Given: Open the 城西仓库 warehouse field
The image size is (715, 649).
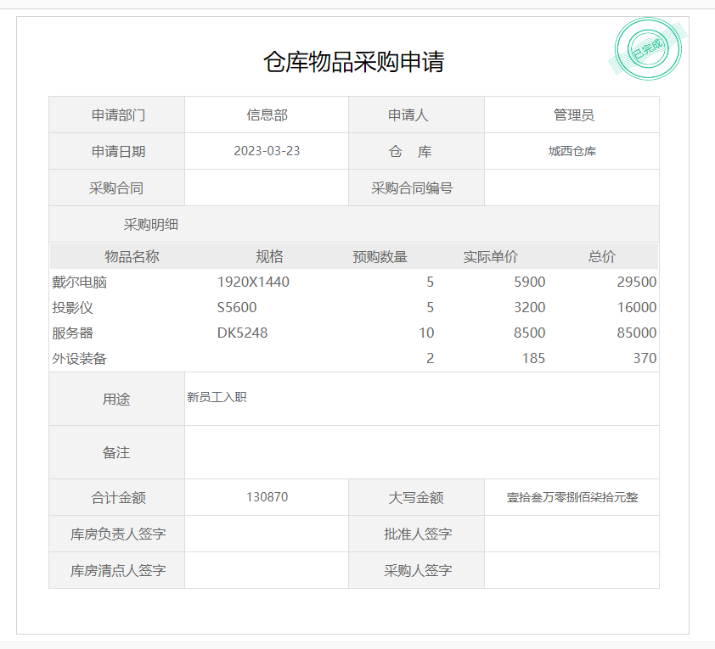Looking at the screenshot, I should [572, 151].
